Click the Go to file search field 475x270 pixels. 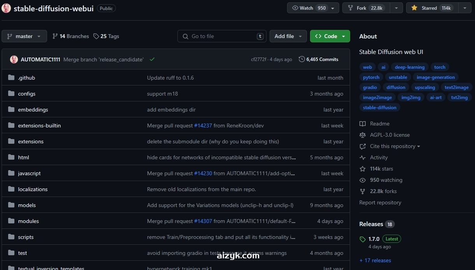point(222,36)
